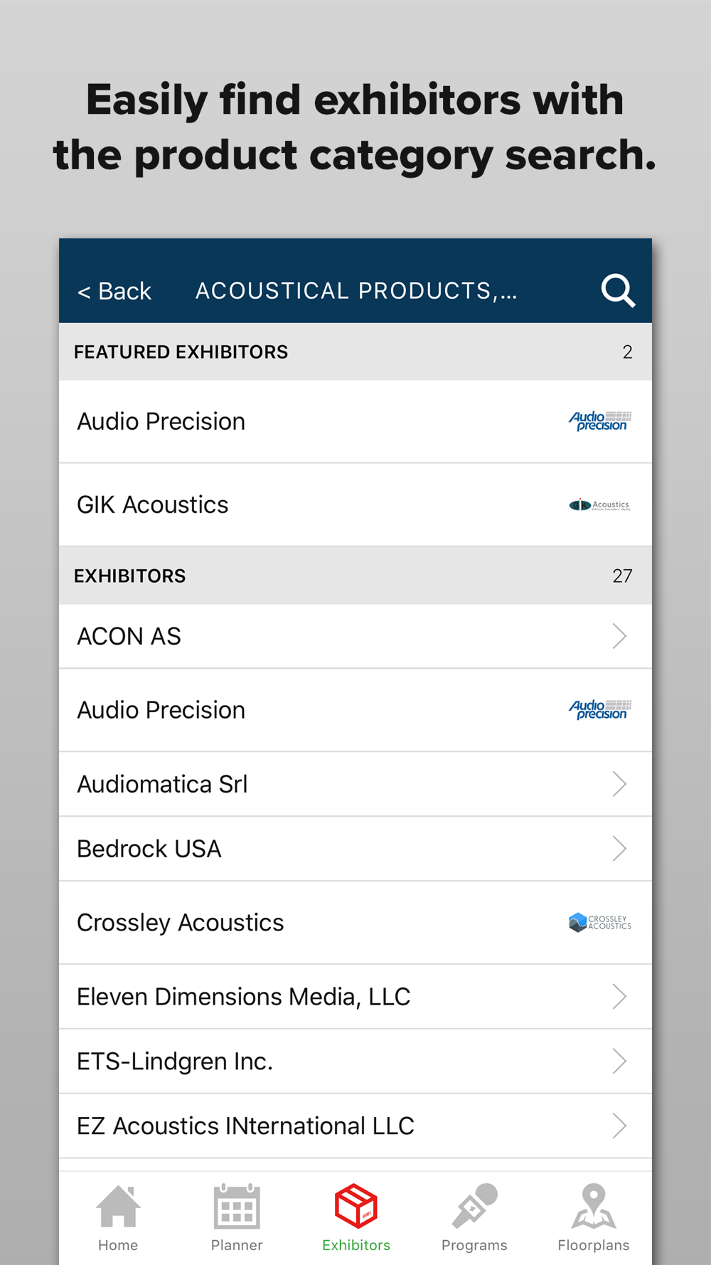This screenshot has width=711, height=1265.
Task: Open the Home tab icon
Action: pyautogui.click(x=118, y=1206)
